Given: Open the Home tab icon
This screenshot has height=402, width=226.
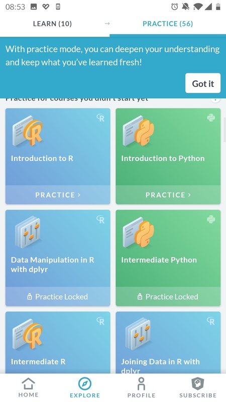Looking at the screenshot, I should 28,384.
